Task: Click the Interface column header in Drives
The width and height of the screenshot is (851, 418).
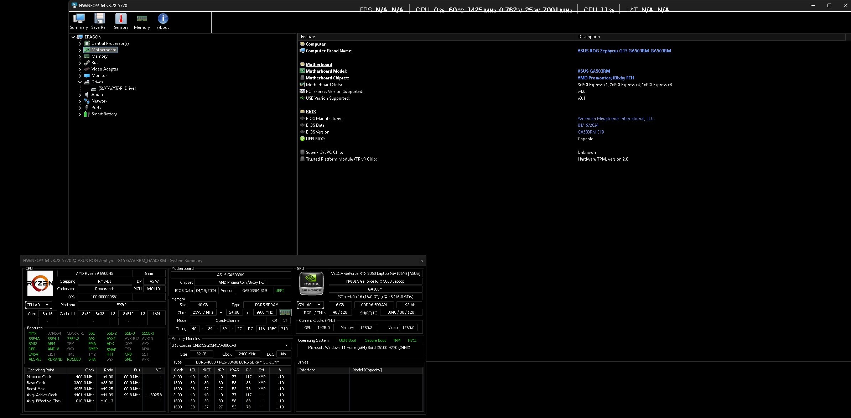Action: click(323, 370)
